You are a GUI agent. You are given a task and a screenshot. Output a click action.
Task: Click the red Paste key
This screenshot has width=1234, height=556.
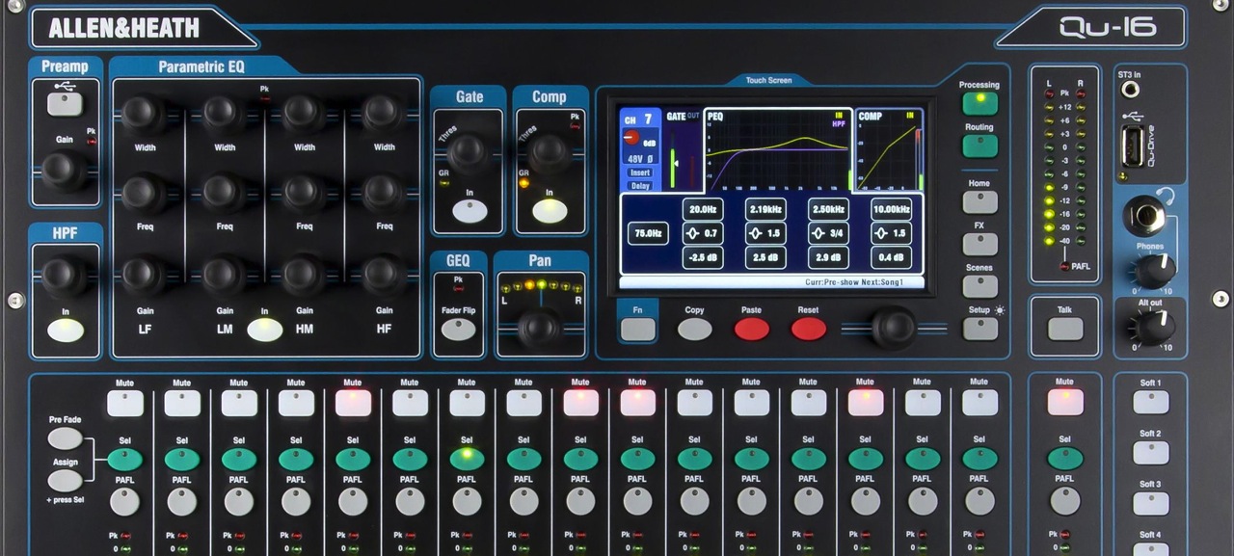752,330
